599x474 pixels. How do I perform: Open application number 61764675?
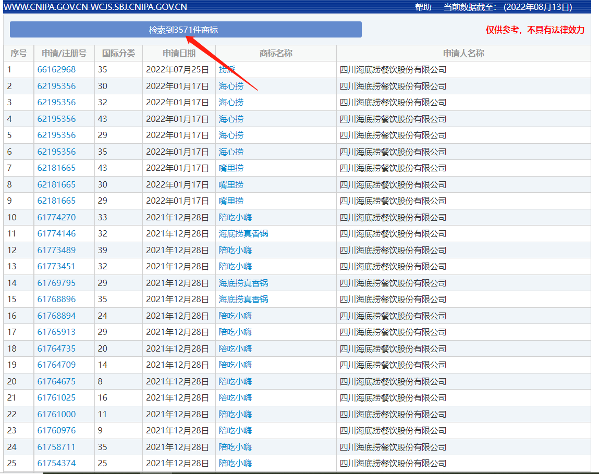point(56,381)
